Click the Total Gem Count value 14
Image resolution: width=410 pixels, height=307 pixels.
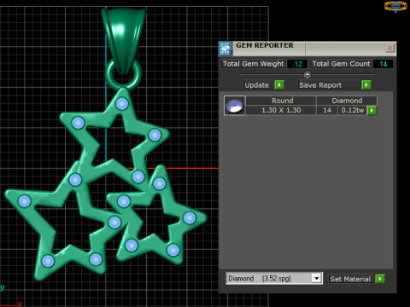click(384, 64)
